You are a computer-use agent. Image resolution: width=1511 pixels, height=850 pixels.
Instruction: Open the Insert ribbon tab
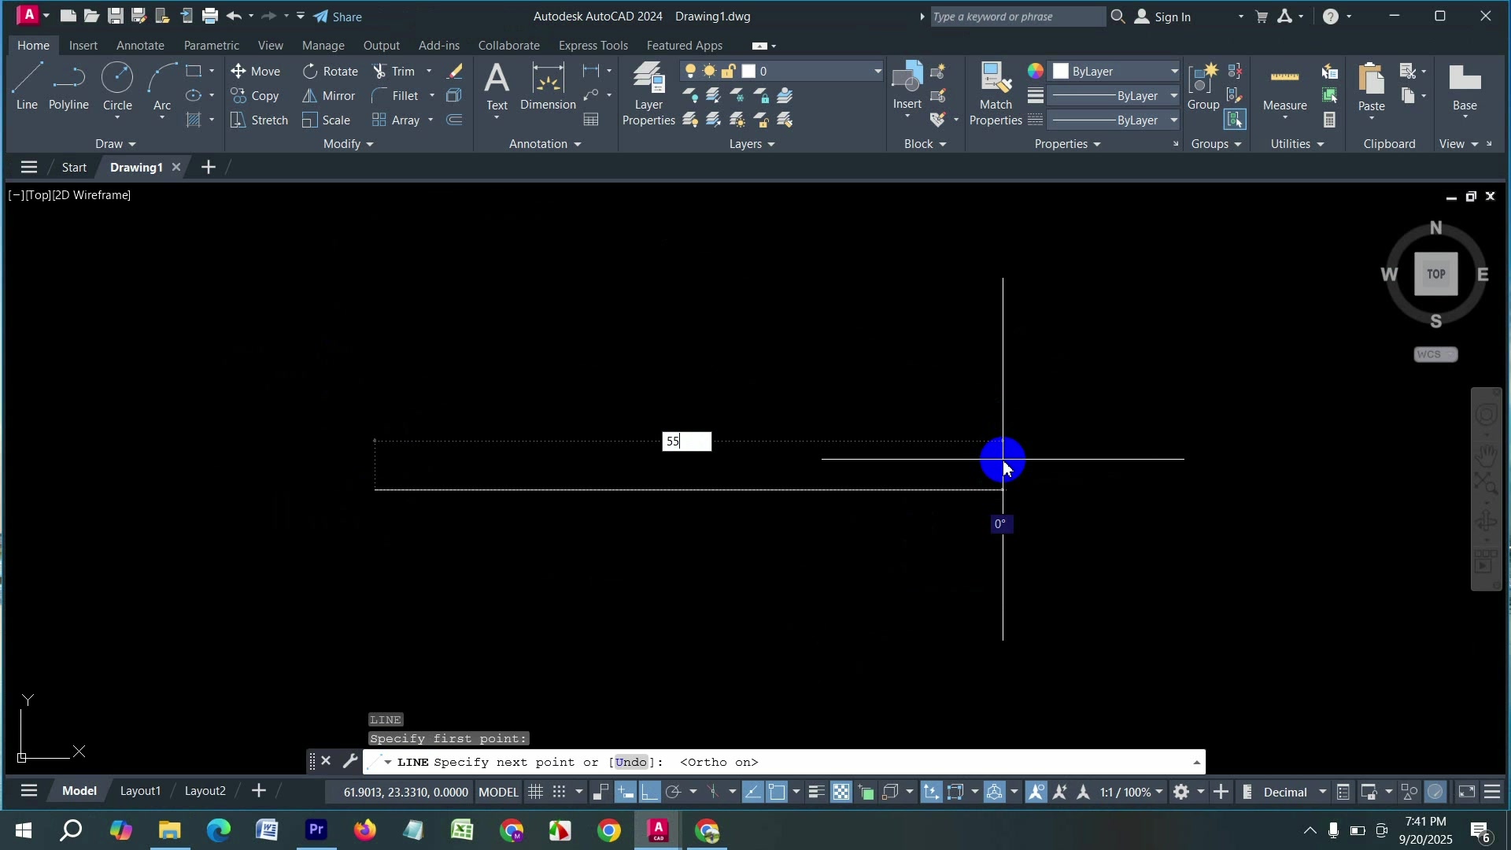tap(83, 46)
